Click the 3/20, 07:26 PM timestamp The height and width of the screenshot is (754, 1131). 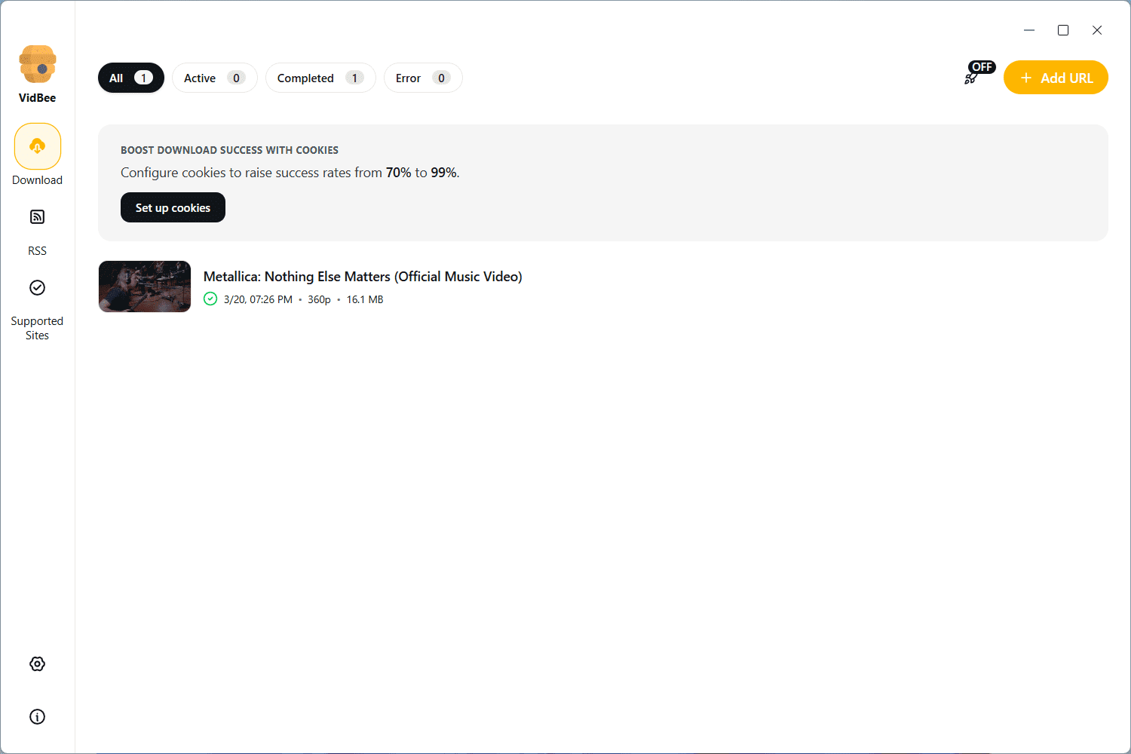click(x=258, y=299)
